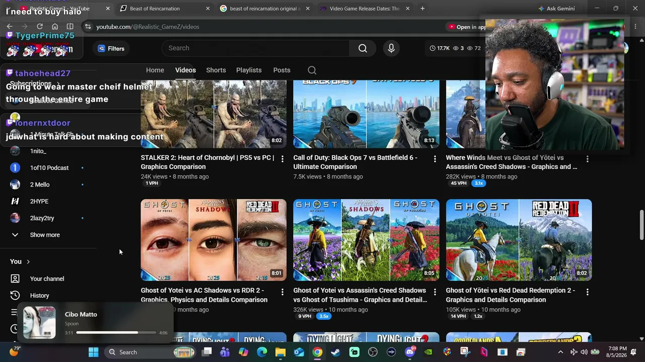645x362 pixels.
Task: Go to the browser home page icon
Action: 55,27
